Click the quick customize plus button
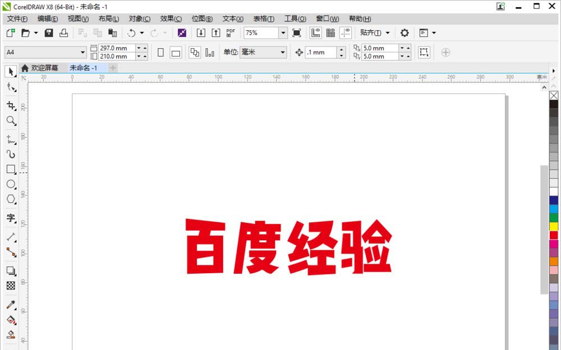The height and width of the screenshot is (350, 561). pyautogui.click(x=445, y=53)
